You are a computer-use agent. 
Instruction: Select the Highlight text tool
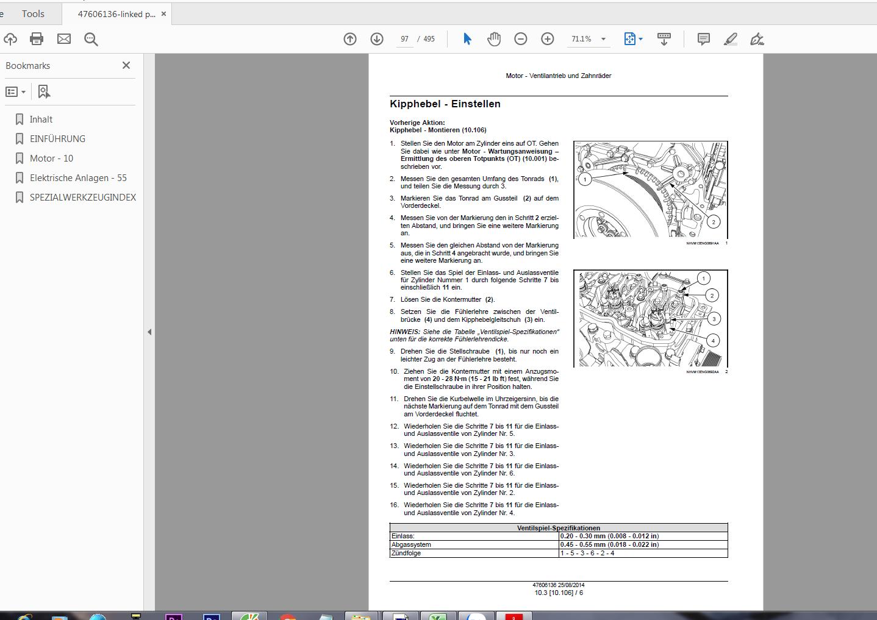pyautogui.click(x=730, y=38)
